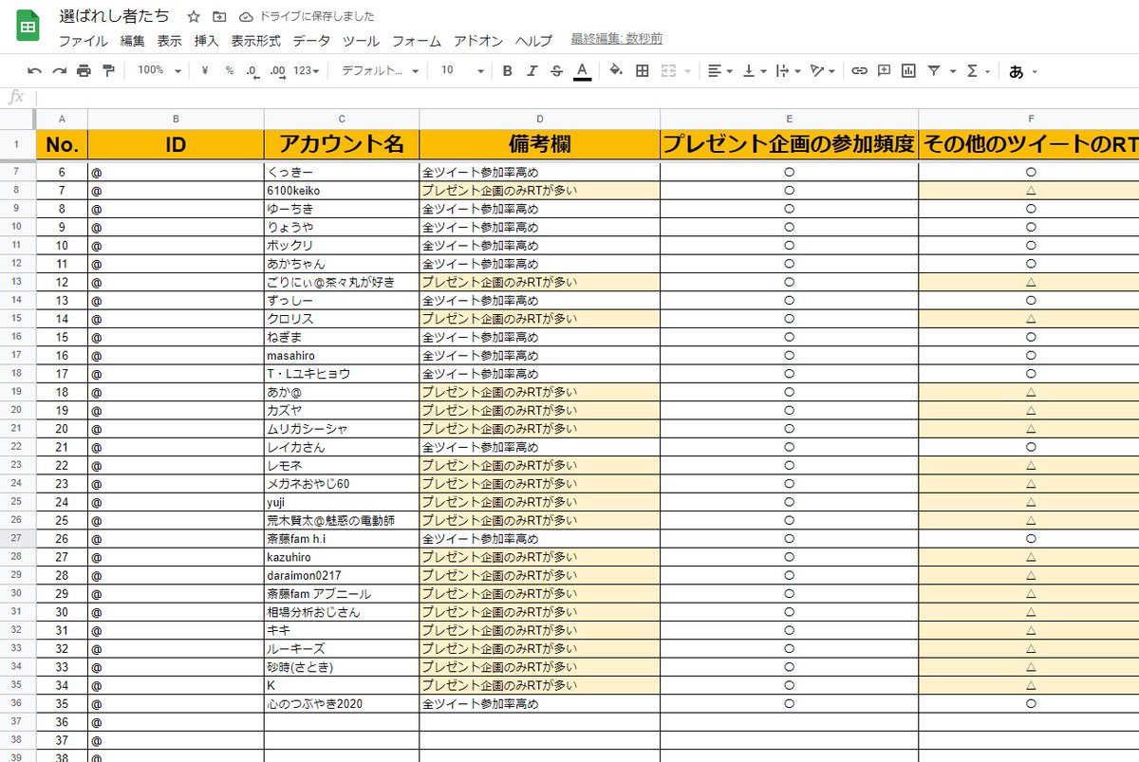The image size is (1139, 762).
Task: Move the document to a folder
Action: 219,17
